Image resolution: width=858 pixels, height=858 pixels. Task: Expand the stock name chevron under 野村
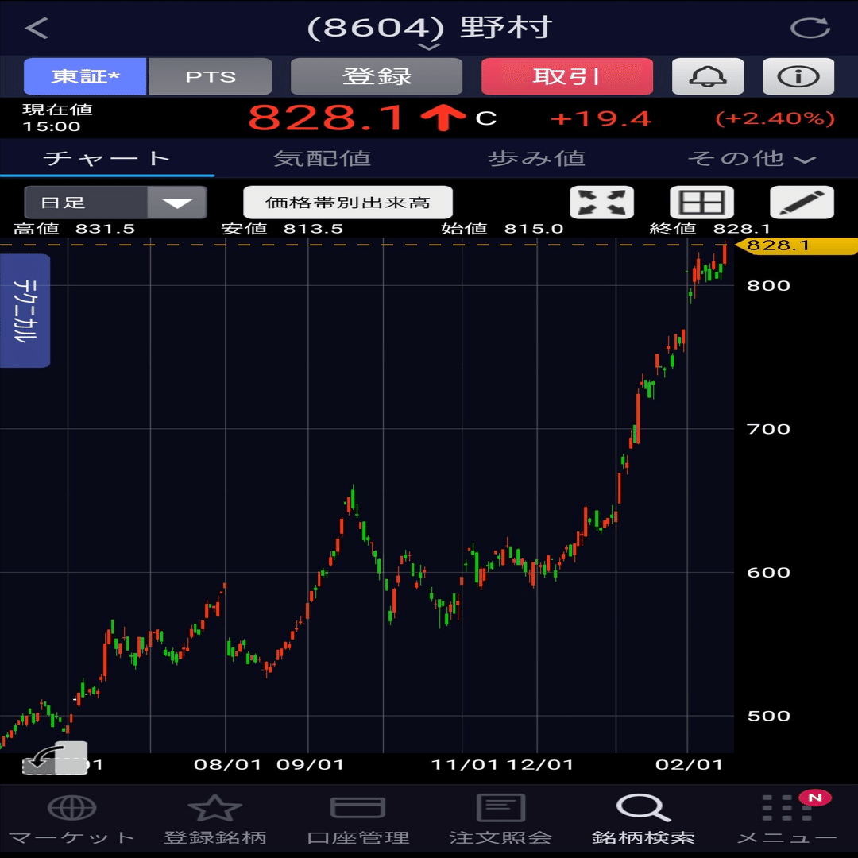tap(429, 47)
